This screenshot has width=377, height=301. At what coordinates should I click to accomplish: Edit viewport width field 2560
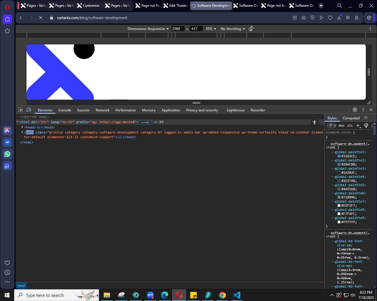pyautogui.click(x=178, y=29)
